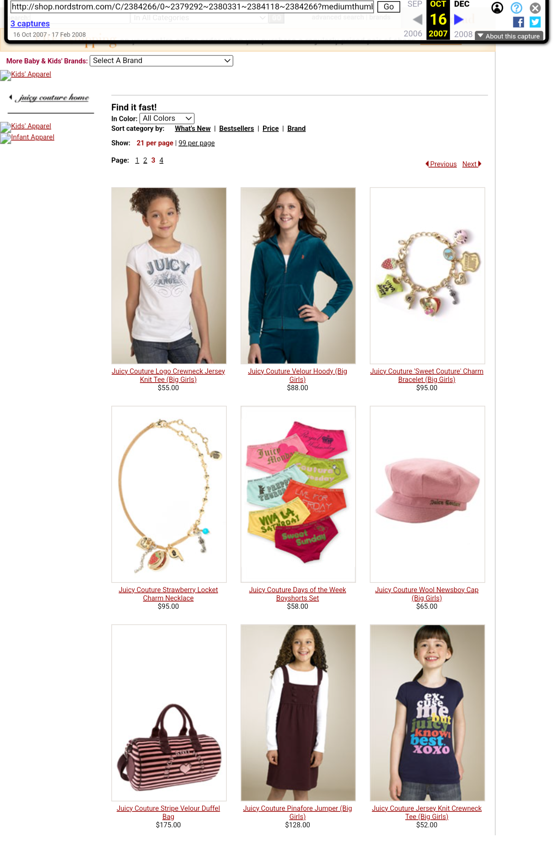Screen dimensions: 553x844
Task: Close the Wayback Machine toolbar
Action: point(535,8)
